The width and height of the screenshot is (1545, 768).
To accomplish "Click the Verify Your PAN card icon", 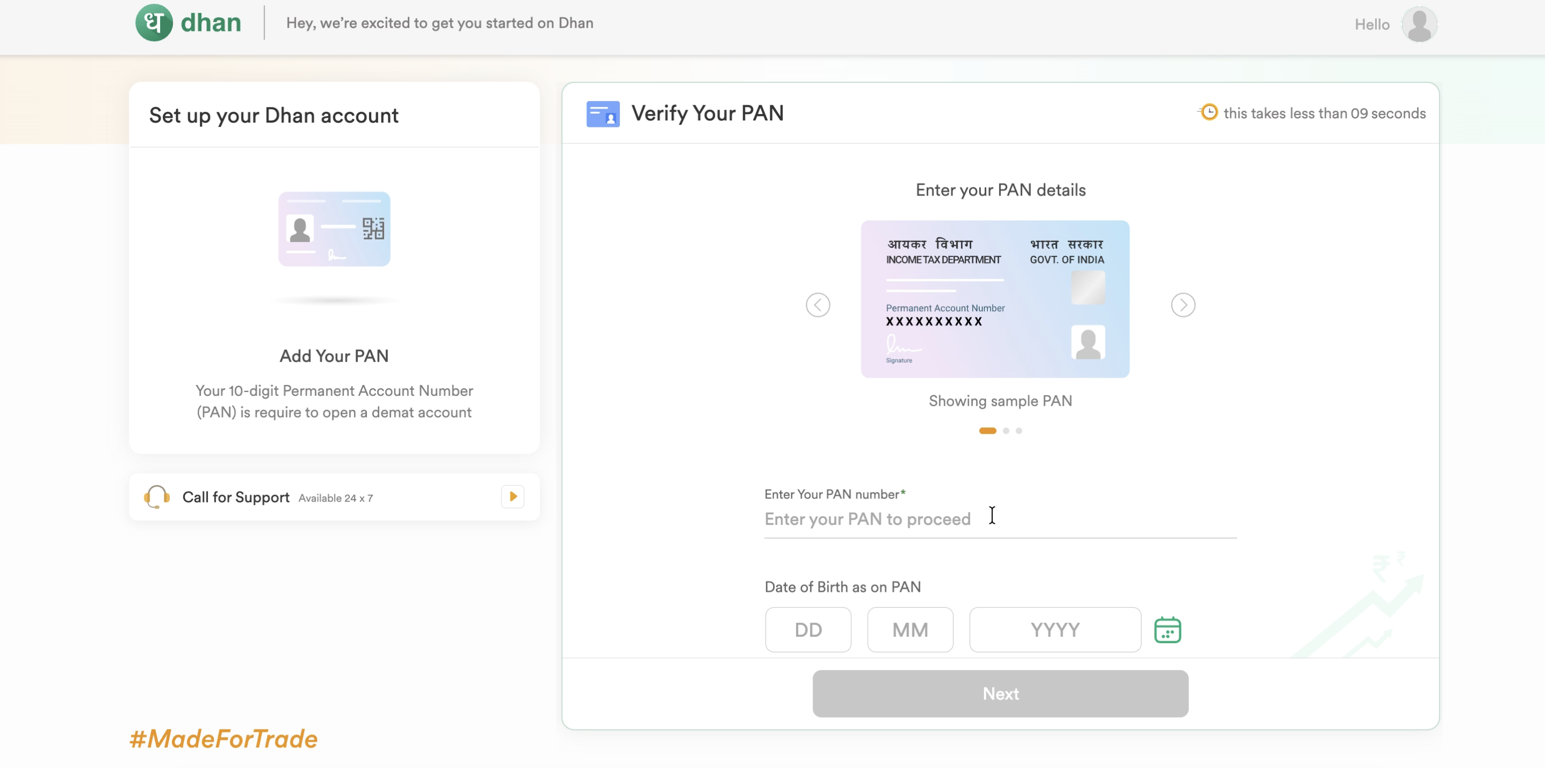I will [603, 114].
